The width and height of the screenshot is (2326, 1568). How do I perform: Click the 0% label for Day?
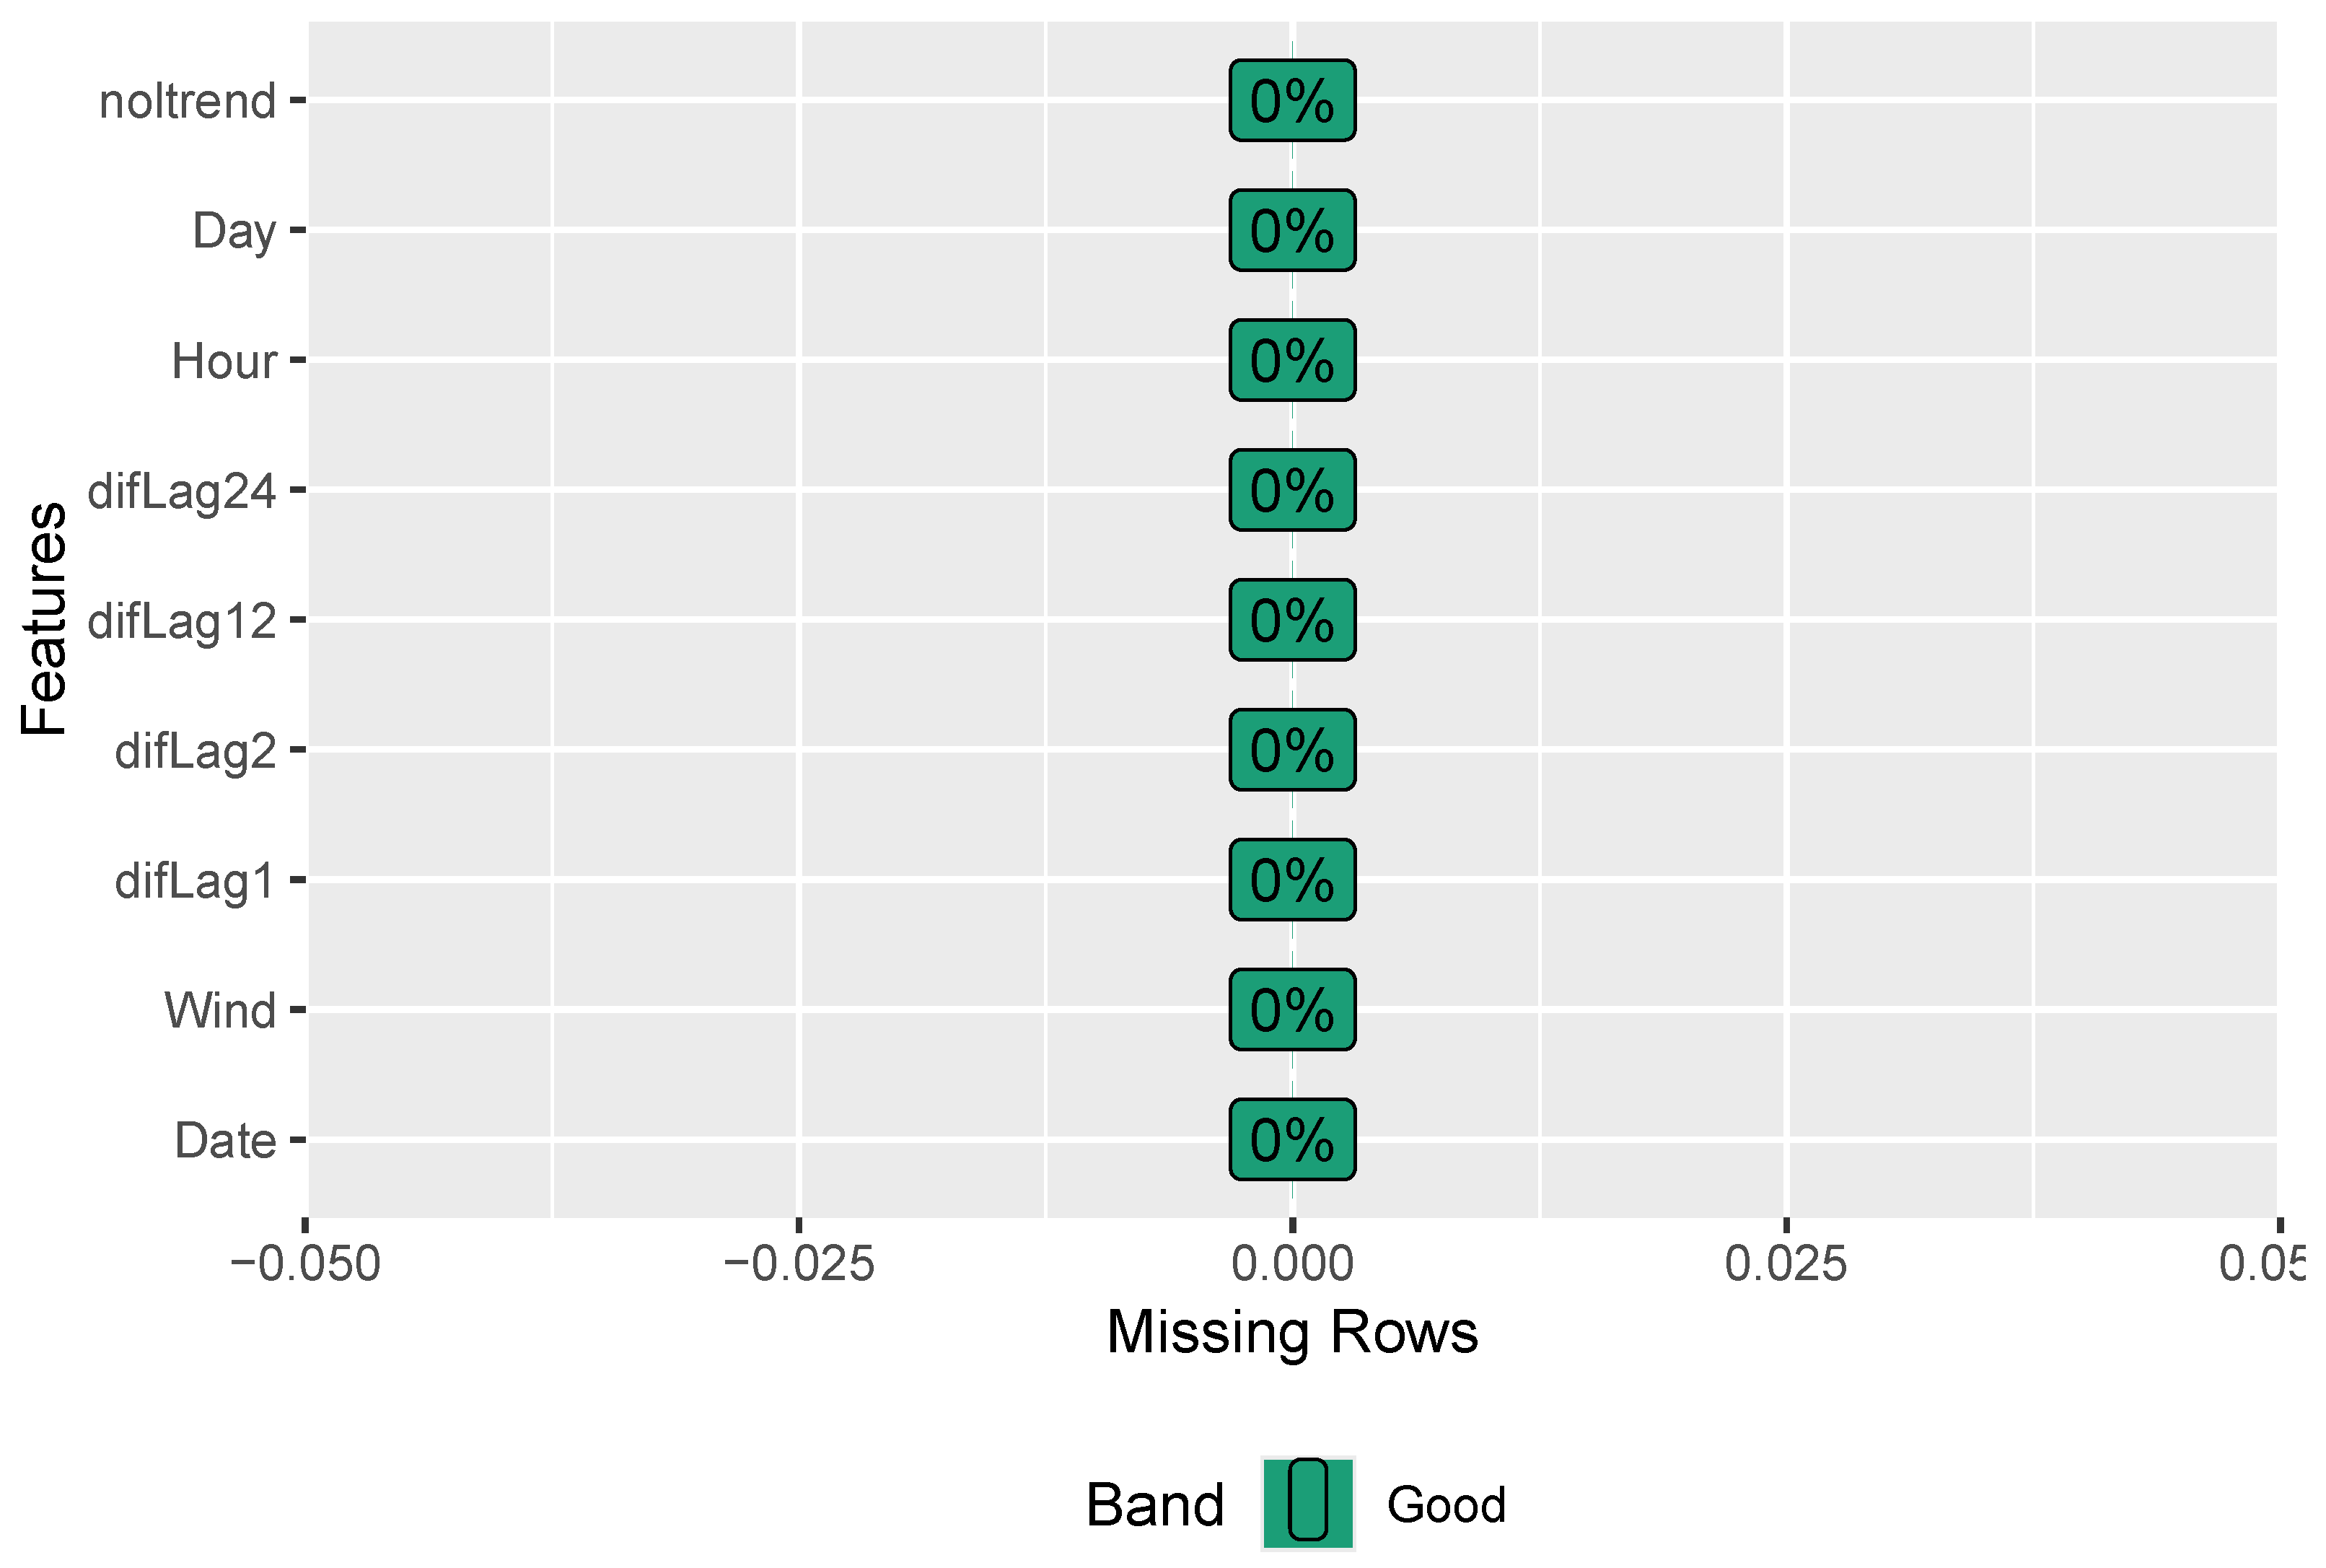pyautogui.click(x=1291, y=231)
